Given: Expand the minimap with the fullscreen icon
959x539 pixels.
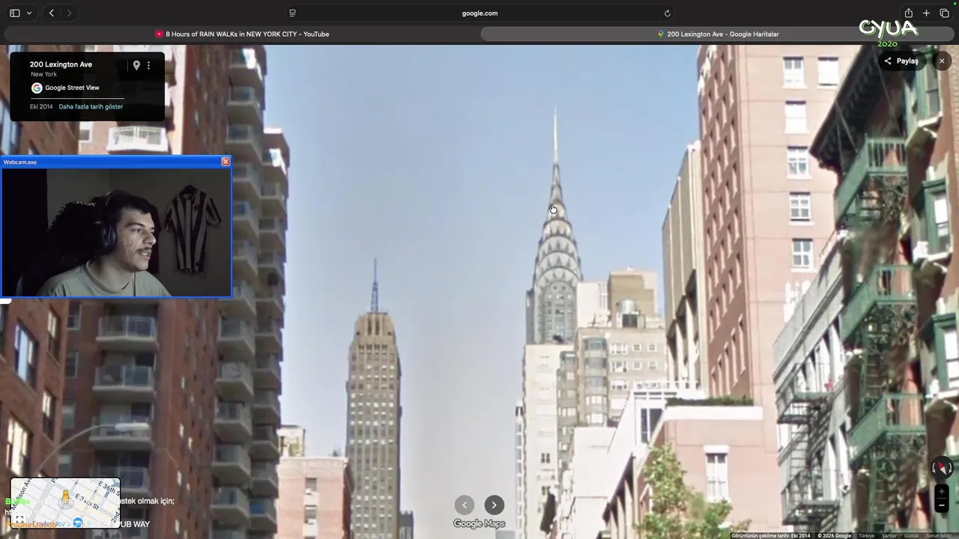Looking at the screenshot, I should coord(19,519).
